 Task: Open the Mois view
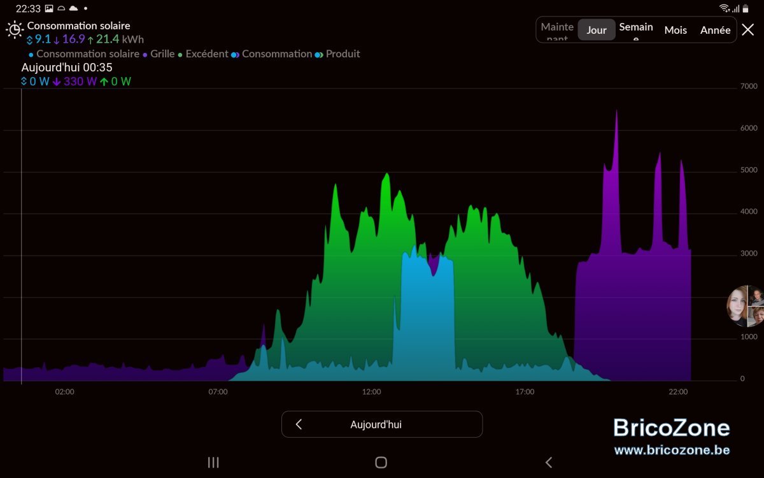676,30
